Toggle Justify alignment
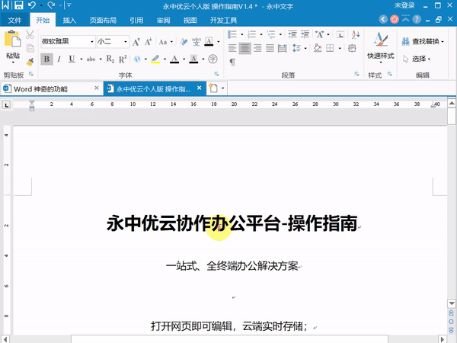The height and width of the screenshot is (343, 457). (x=270, y=48)
